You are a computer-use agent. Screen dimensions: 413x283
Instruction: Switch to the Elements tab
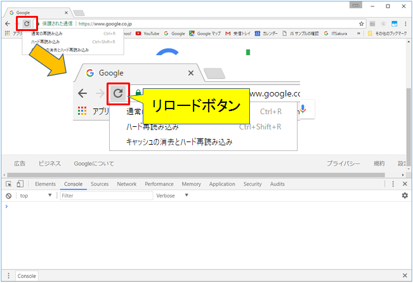[45, 184]
